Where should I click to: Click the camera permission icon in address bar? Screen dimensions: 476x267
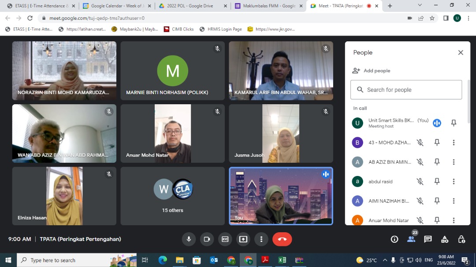pos(409,18)
